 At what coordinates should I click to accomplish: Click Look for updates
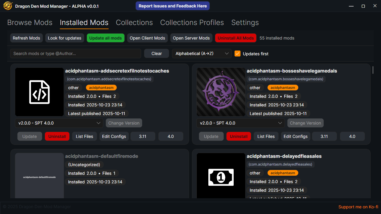(65, 38)
